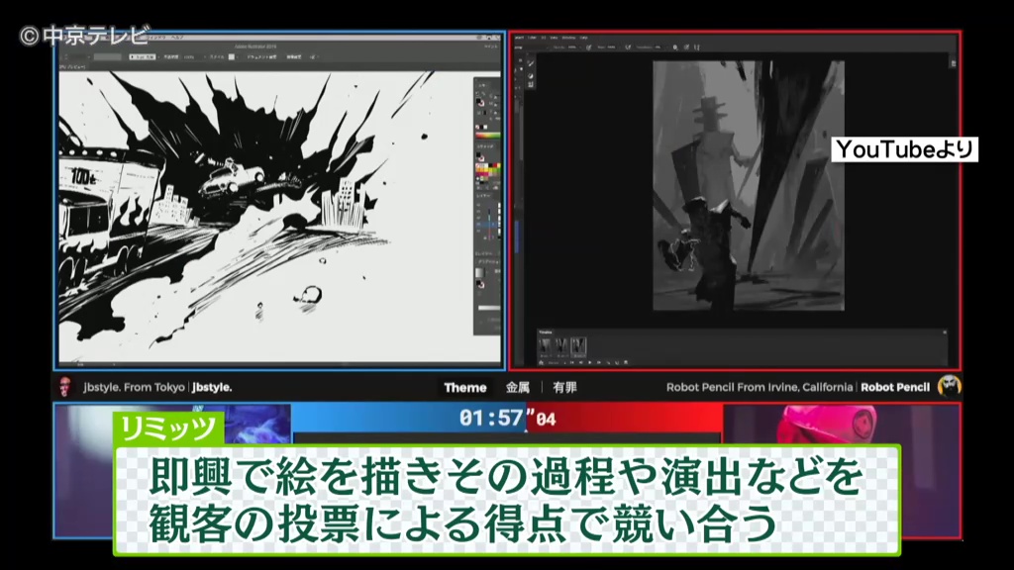Select the third frame thumbnail in Photoshop Timeline

click(578, 345)
